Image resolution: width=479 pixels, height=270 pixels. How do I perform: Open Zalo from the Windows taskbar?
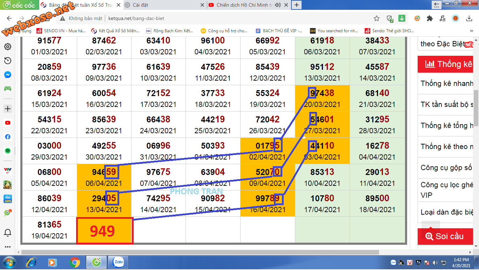click(x=118, y=262)
